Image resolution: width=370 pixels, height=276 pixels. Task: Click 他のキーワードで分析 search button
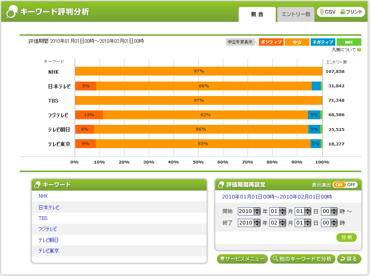[302, 259]
